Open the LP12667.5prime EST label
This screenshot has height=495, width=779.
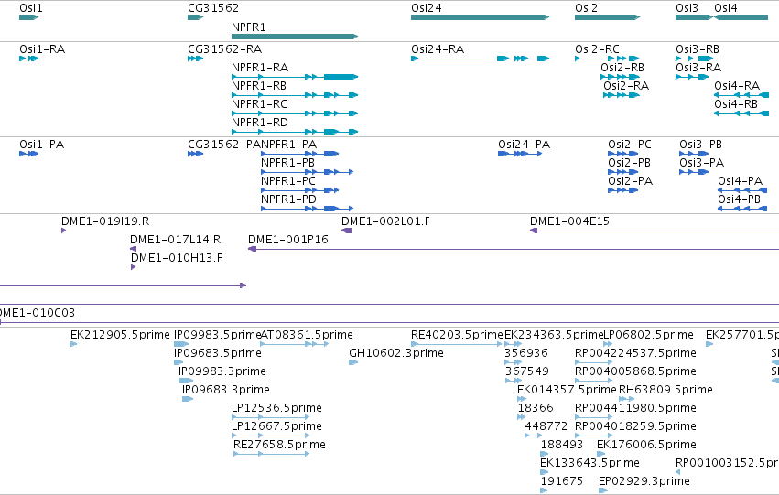(276, 427)
